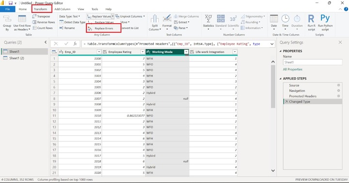Image resolution: width=349 pixels, height=183 pixels.
Task: Click Run R script
Action: point(311,23)
